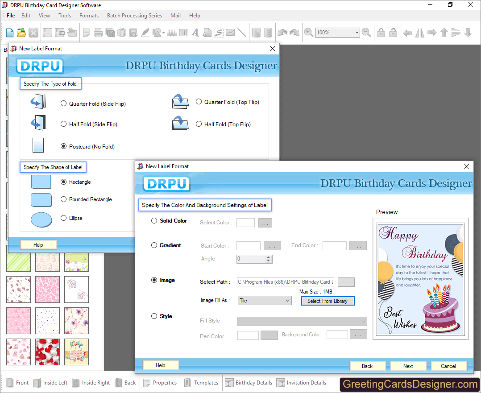
Task: Open the Birthday Details tab
Action: click(249, 383)
